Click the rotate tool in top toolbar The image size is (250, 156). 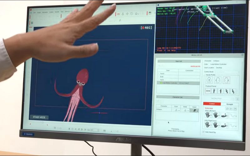(132, 14)
